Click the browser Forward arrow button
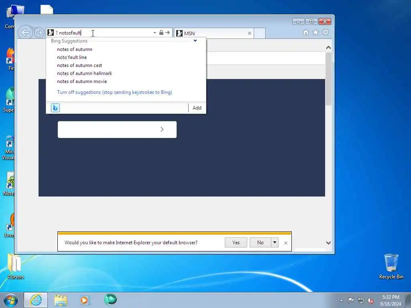This screenshot has height=308, width=411. point(39,33)
